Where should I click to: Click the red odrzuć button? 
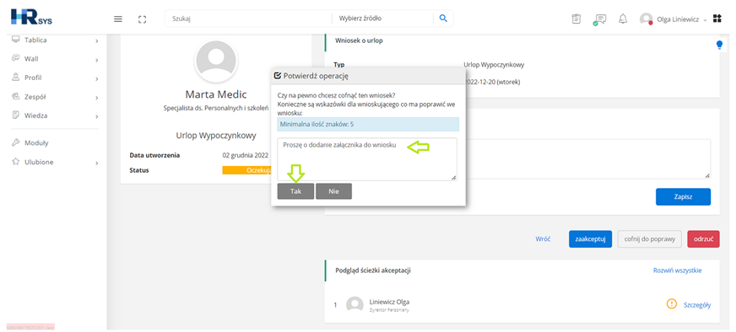point(703,239)
